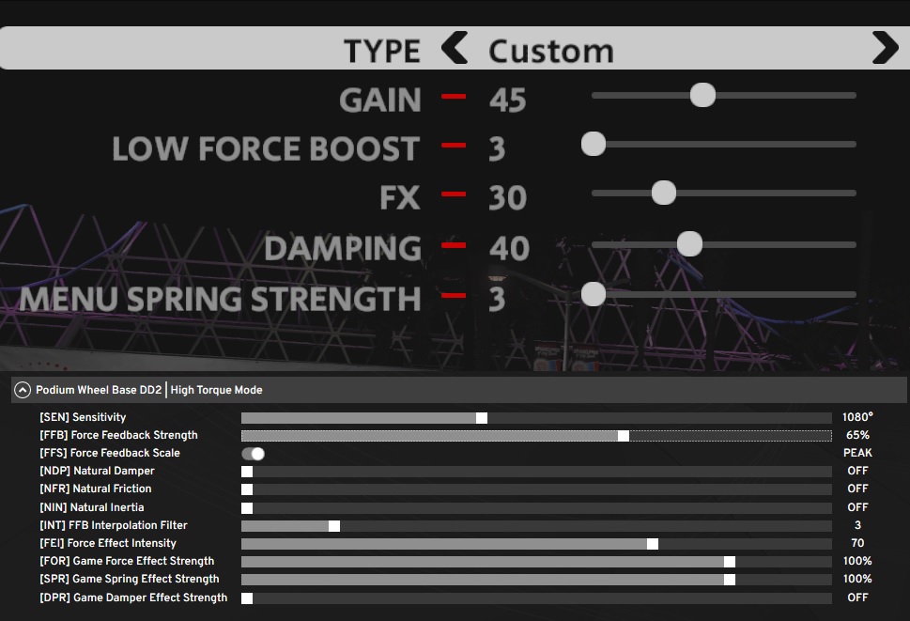Click the Game Spring Effect Strength handle
910x621 pixels.
(x=730, y=580)
